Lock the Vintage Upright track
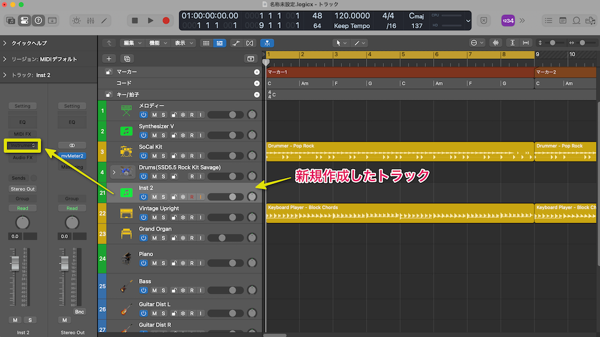The height and width of the screenshot is (337, 600). (174, 217)
